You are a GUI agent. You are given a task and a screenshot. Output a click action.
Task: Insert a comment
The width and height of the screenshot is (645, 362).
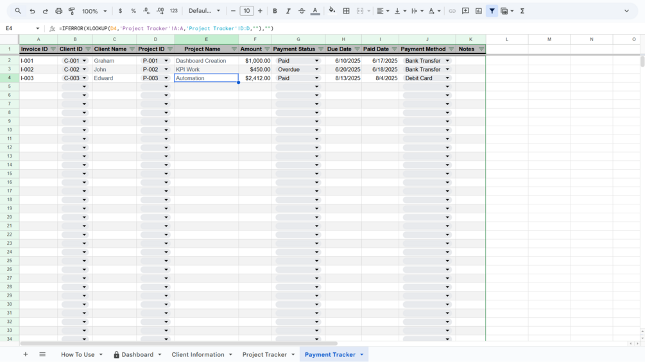(465, 11)
